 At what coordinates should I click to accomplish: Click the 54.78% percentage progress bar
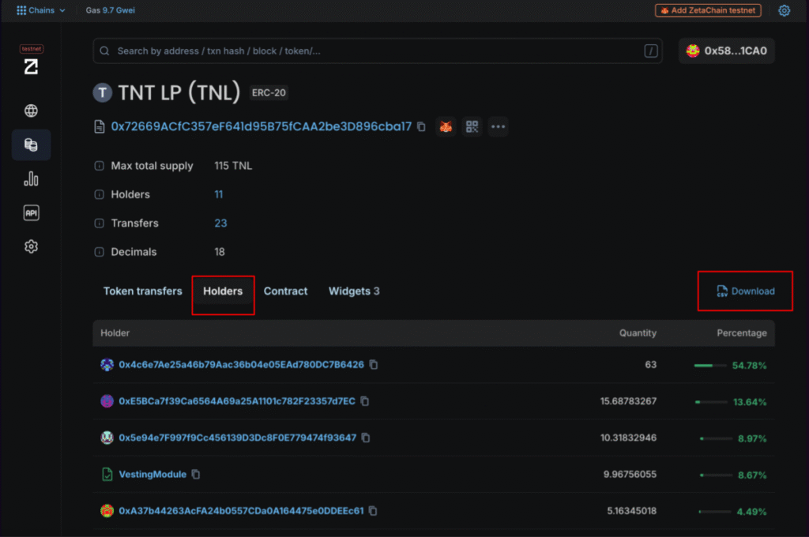click(x=709, y=366)
